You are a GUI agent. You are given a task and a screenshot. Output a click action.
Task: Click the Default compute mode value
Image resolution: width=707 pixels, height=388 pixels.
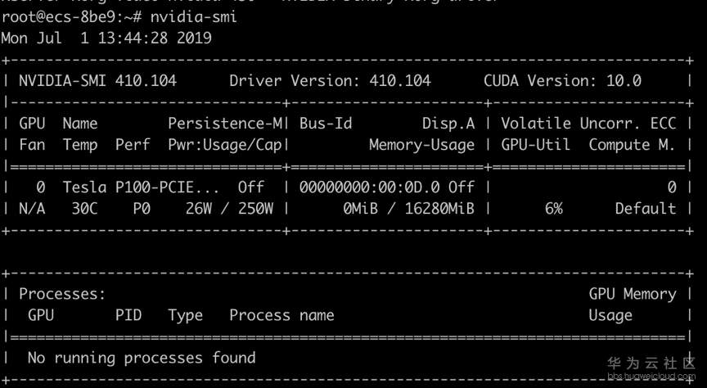[646, 209]
